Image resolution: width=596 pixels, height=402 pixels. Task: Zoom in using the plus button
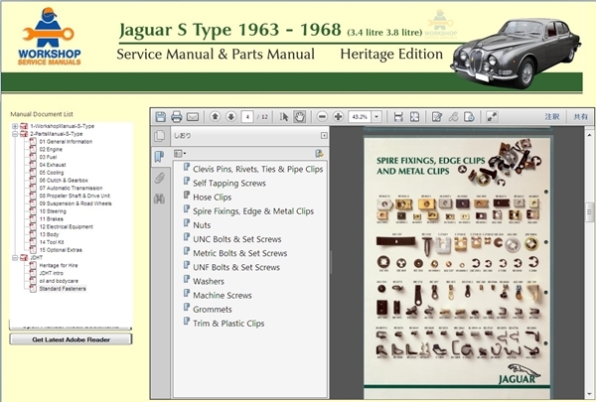(338, 117)
